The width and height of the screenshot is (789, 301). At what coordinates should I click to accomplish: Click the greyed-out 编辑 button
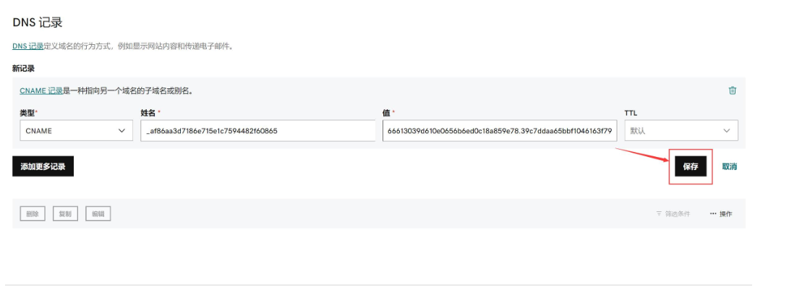pos(98,213)
